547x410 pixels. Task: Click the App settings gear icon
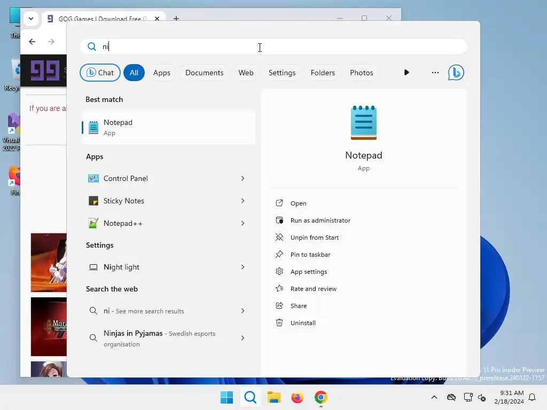tap(279, 271)
